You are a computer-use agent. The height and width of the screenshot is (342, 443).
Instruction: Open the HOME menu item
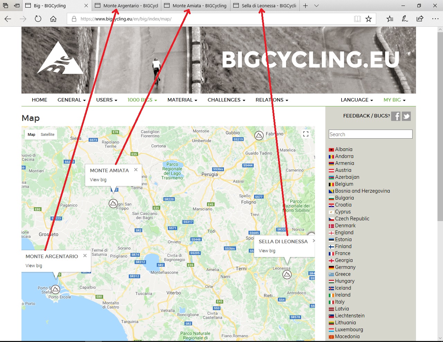pos(39,100)
